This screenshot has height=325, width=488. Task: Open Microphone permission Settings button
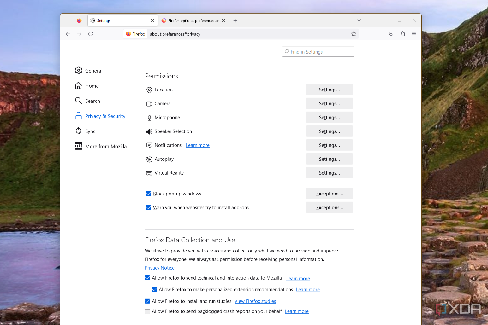(x=330, y=117)
